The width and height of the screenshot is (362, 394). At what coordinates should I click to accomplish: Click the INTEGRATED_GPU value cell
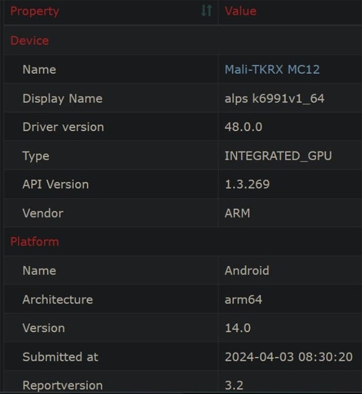click(278, 156)
